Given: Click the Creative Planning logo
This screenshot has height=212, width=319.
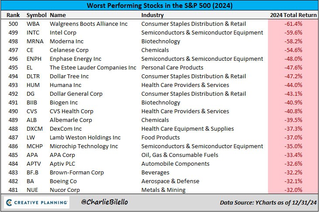Looking at the screenshot, I should [x=37, y=202].
